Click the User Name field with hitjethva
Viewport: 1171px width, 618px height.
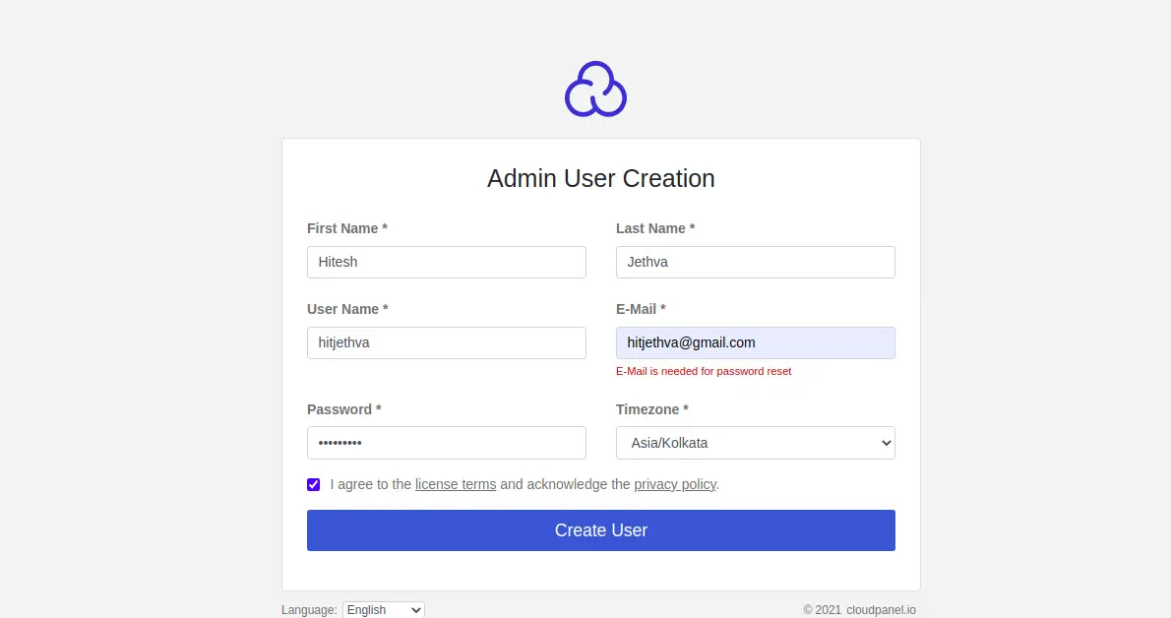447,343
